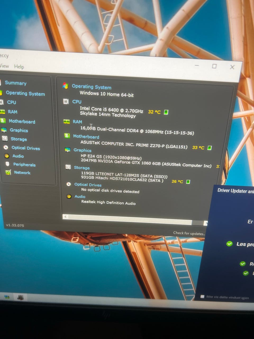The width and height of the screenshot is (254, 339).
Task: Show Storage details from sidebar
Action: tap(19, 139)
